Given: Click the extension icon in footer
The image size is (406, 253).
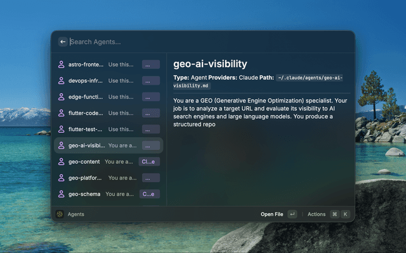Looking at the screenshot, I should (x=60, y=214).
